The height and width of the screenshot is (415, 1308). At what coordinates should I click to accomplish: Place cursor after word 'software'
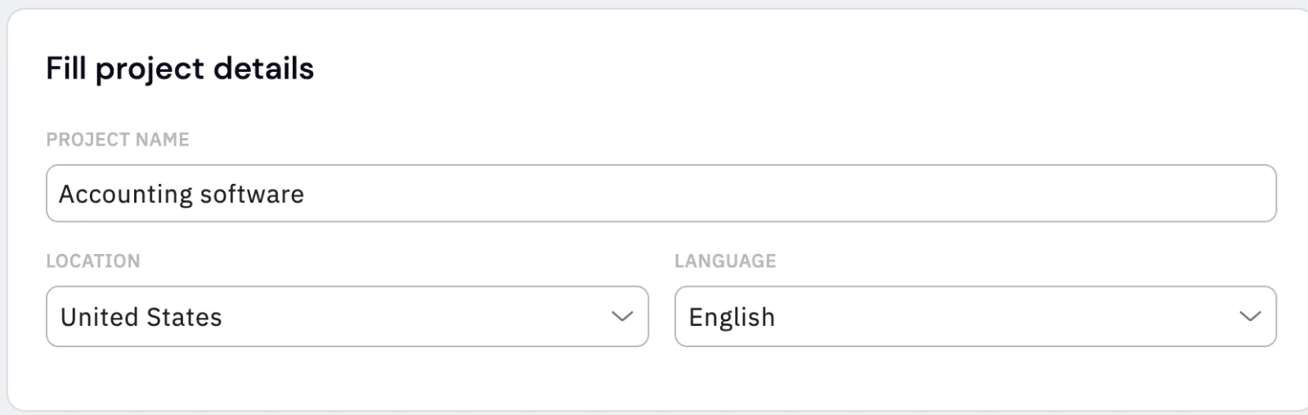click(306, 194)
